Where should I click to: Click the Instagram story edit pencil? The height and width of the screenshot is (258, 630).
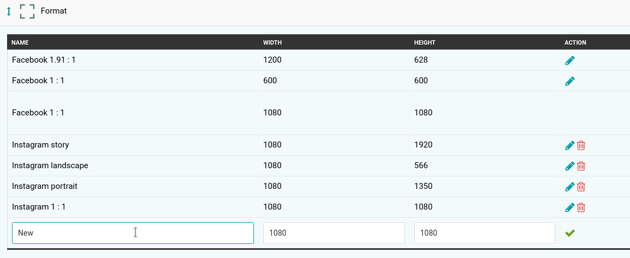570,146
